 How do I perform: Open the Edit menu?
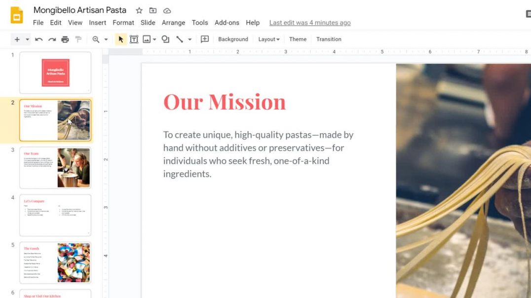[x=56, y=23]
